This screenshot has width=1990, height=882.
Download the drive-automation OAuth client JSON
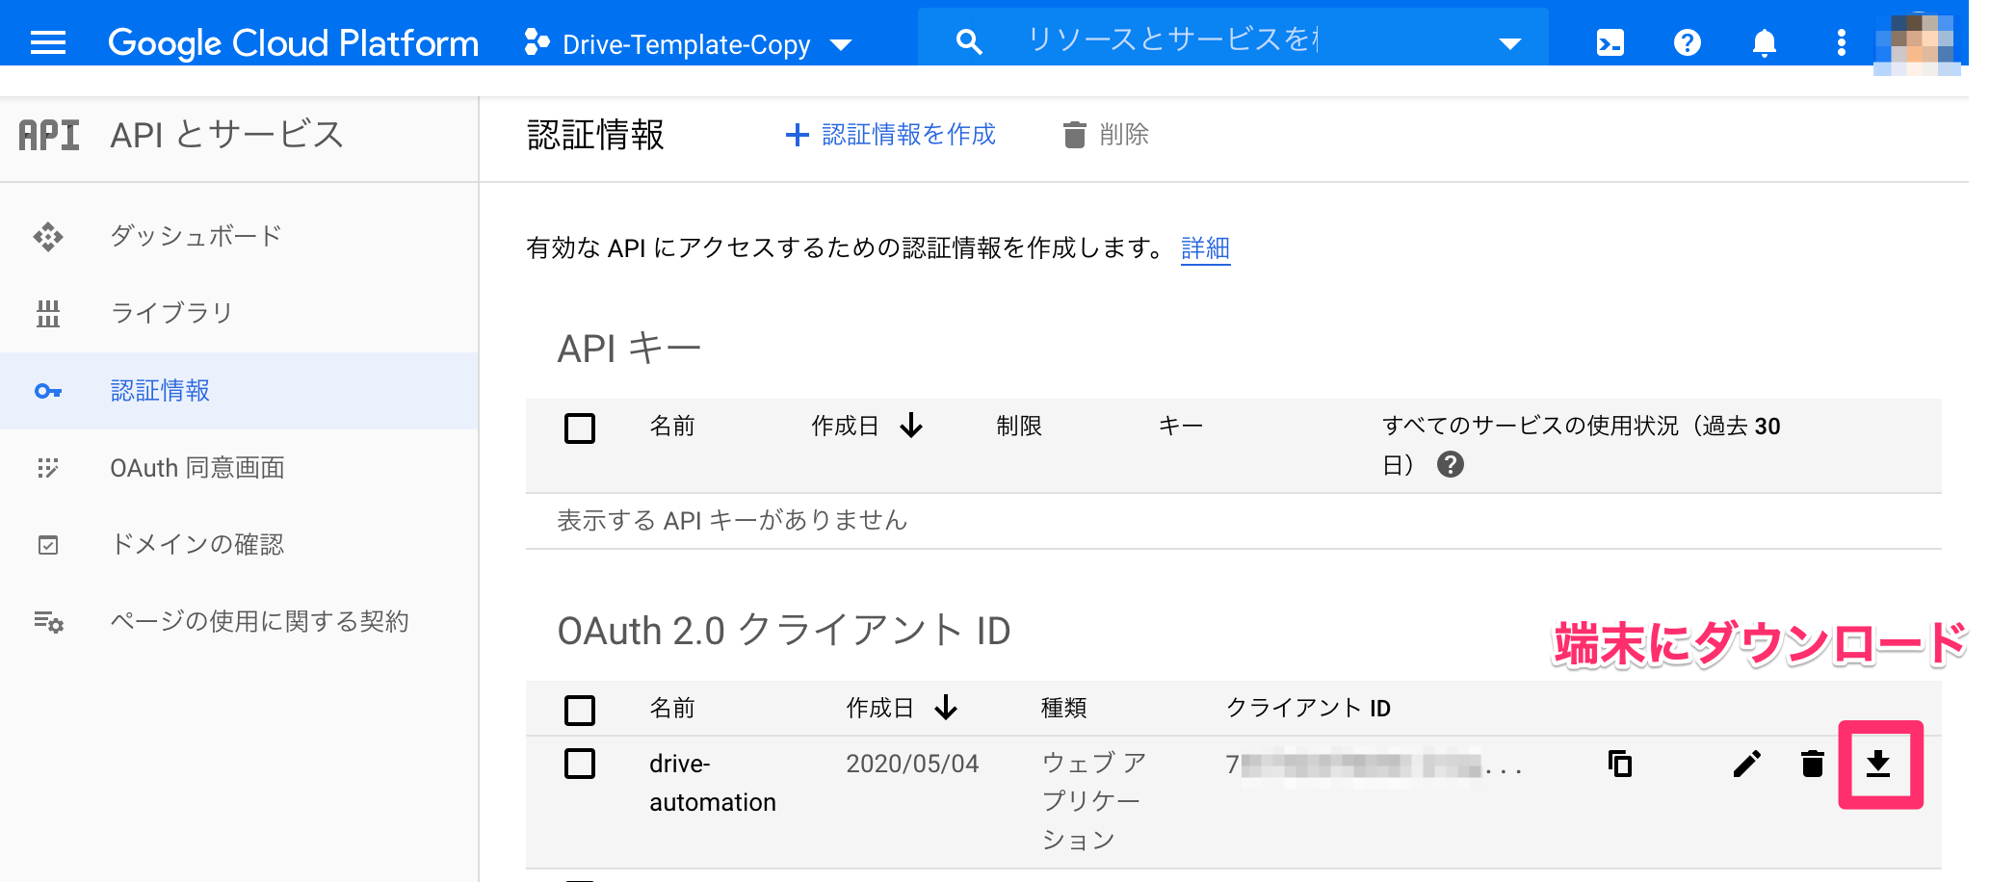pos(1879,765)
